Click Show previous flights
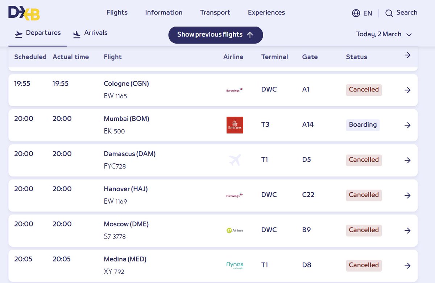 pyautogui.click(x=215, y=35)
